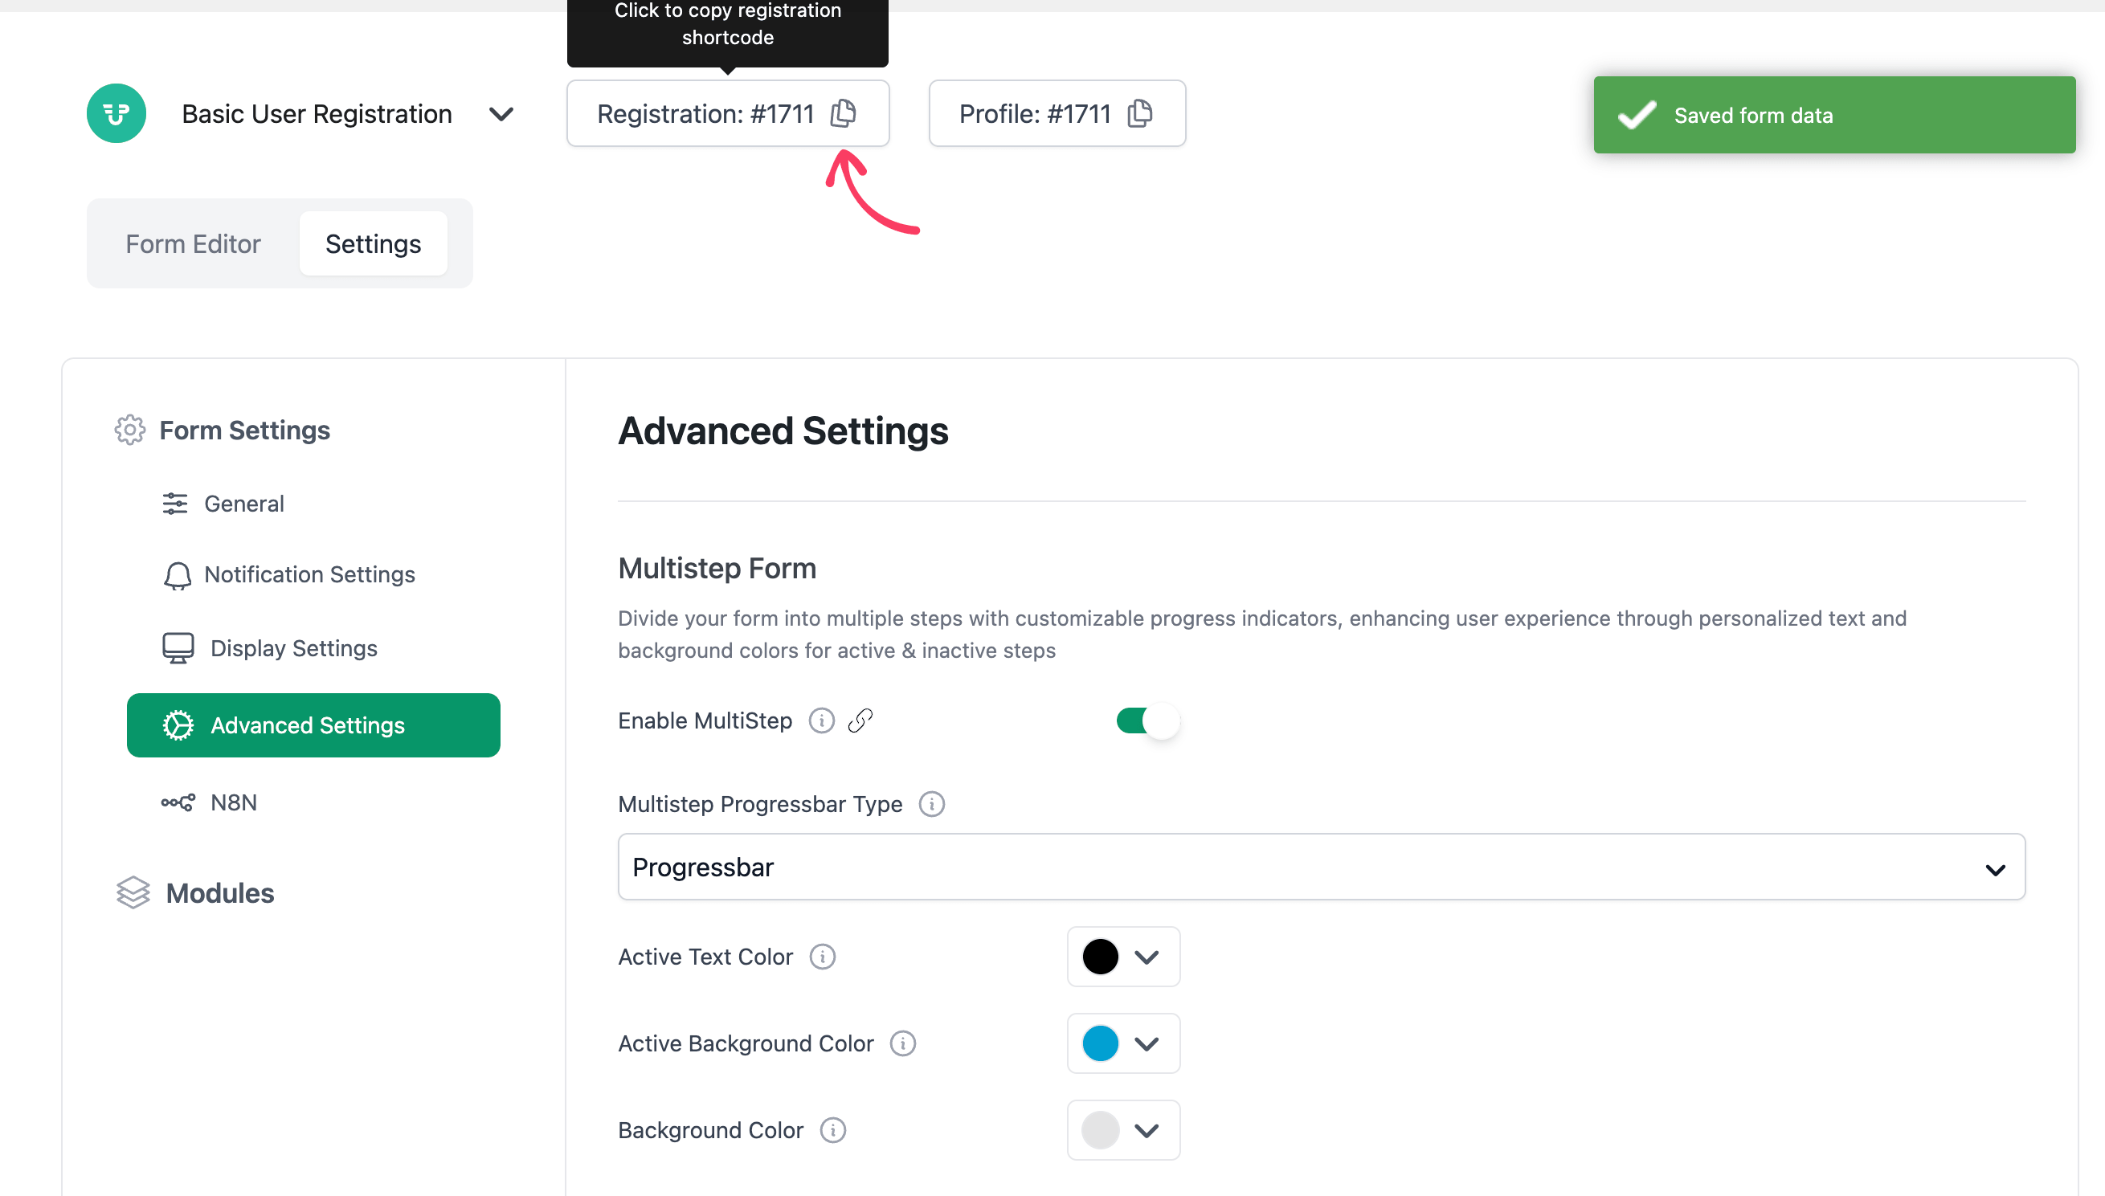Copy the registration shortcode icon
Screen dimensions: 2105x1196
tap(843, 113)
